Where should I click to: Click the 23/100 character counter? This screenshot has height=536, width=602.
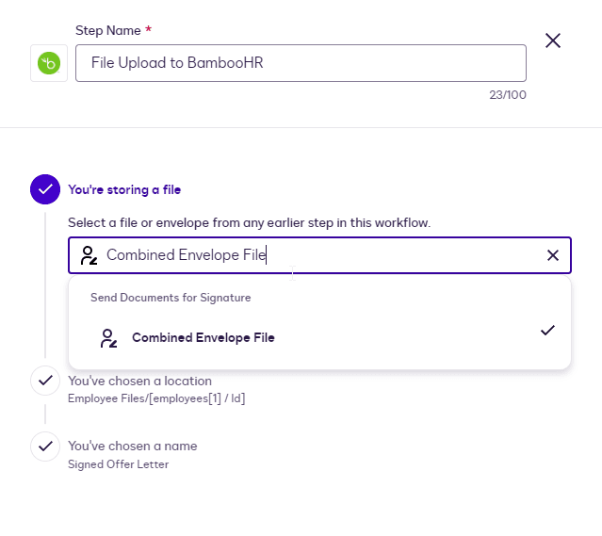coord(507,95)
